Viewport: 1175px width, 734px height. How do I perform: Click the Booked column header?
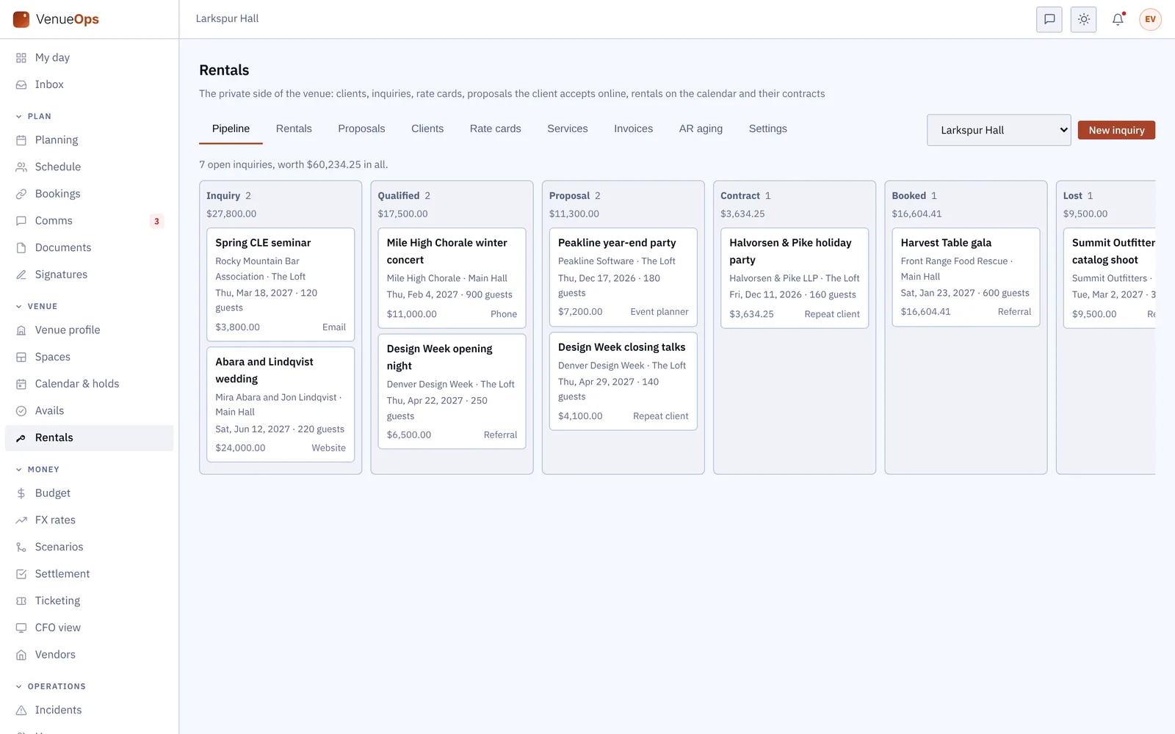[914, 196]
